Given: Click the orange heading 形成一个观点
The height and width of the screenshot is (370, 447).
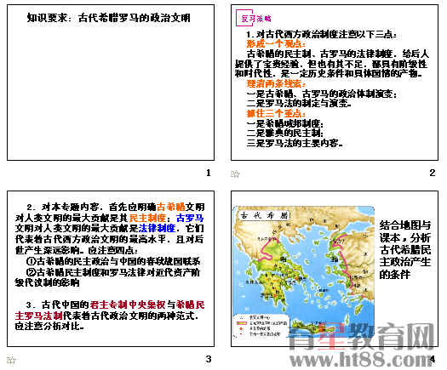Looking at the screenshot, I should pyautogui.click(x=276, y=44).
